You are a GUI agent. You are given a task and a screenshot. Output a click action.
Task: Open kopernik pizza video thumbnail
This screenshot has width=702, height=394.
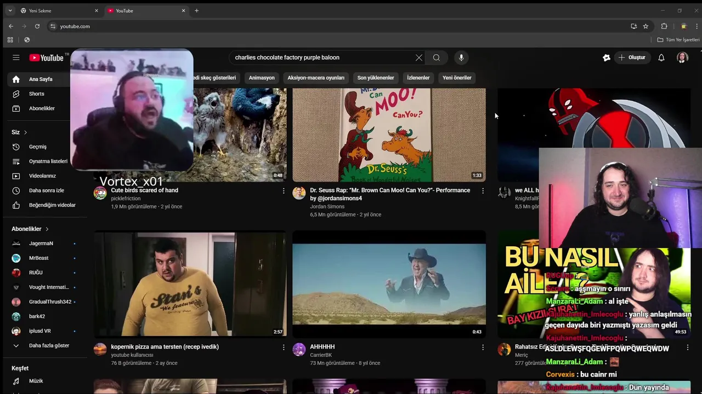(190, 285)
